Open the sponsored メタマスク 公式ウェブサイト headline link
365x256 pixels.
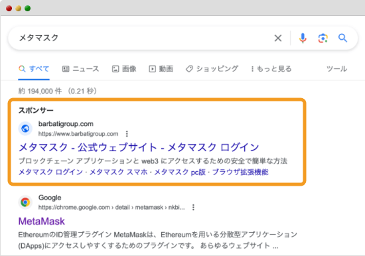click(139, 147)
